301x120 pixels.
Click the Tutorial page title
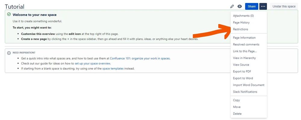coord(14,7)
